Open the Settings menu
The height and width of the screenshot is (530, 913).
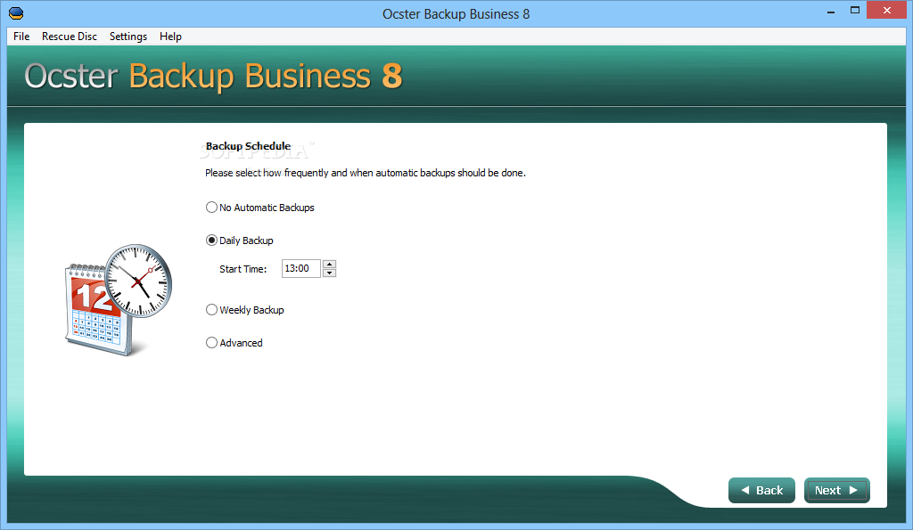pos(128,36)
